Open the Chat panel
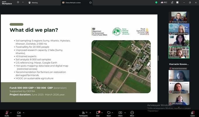Screen dimensions: 199x117 (x=98, y=113)
